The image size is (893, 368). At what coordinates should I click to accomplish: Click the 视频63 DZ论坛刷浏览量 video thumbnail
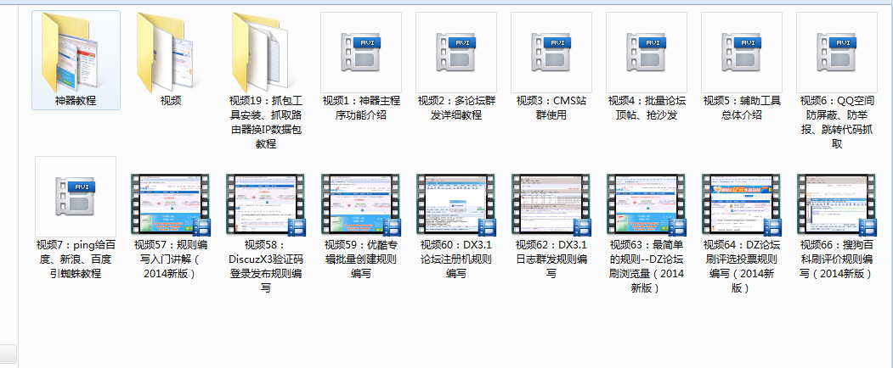646,204
